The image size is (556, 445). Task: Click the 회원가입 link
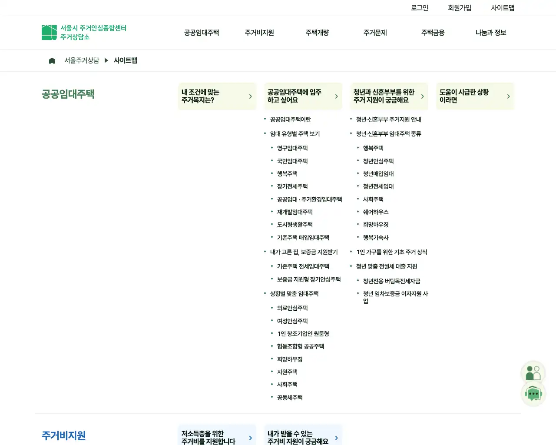(460, 7)
